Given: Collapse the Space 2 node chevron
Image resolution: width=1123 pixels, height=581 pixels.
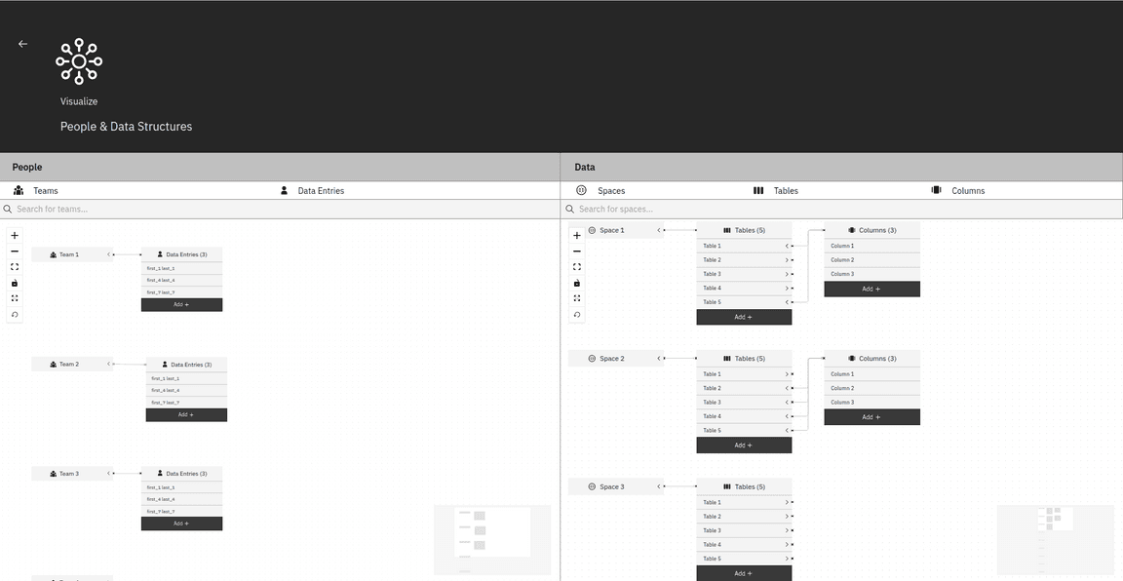Looking at the screenshot, I should point(659,359).
